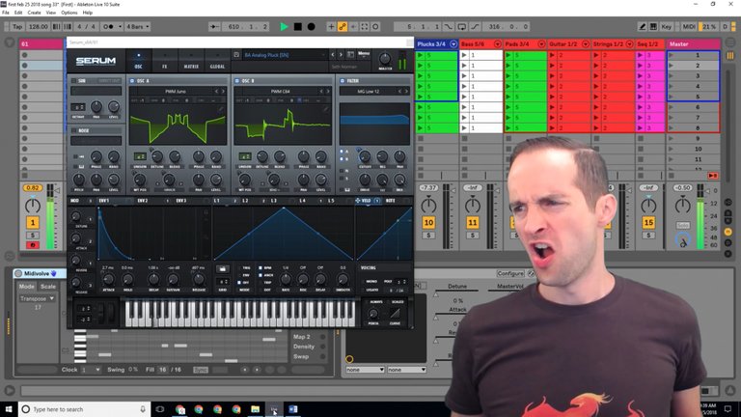This screenshot has width=741, height=417.
Task: Open the 4 Bars quantization dropdown
Action: coord(138,27)
